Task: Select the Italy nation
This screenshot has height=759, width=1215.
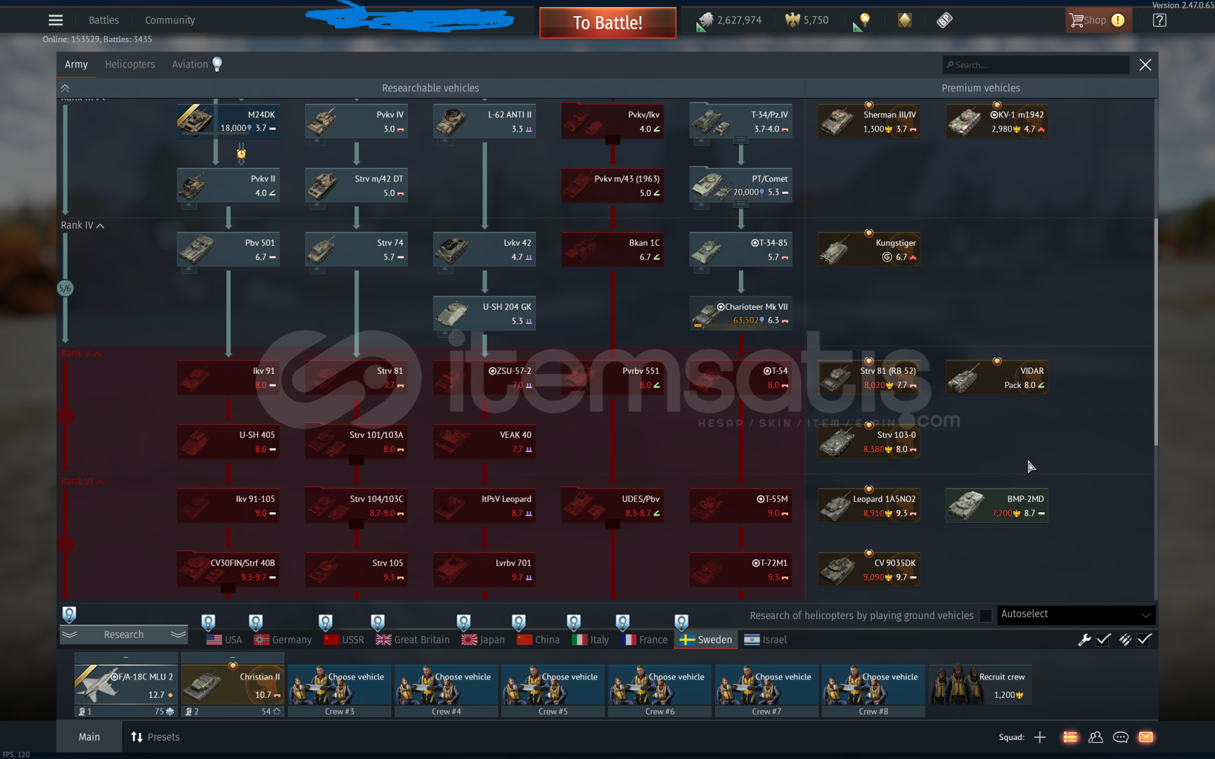Action: [591, 640]
